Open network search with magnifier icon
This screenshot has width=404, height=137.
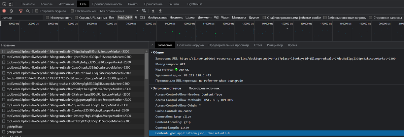28,11
